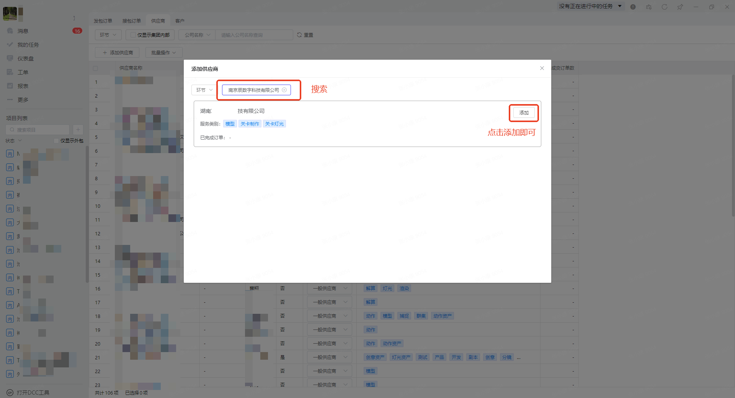Open 报表 in the sidebar
Viewport: 735px width, 398px height.
pos(23,86)
